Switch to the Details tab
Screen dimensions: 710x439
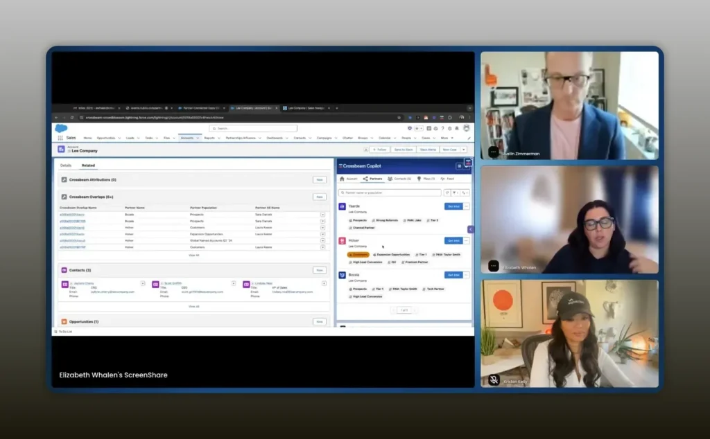[66, 165]
